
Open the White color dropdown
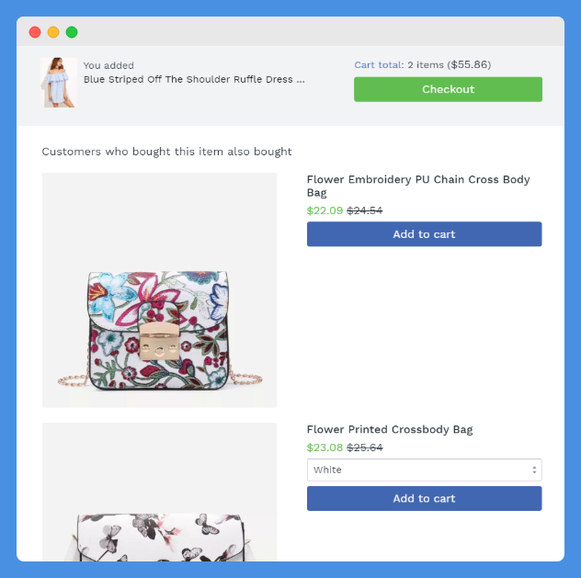pos(425,470)
